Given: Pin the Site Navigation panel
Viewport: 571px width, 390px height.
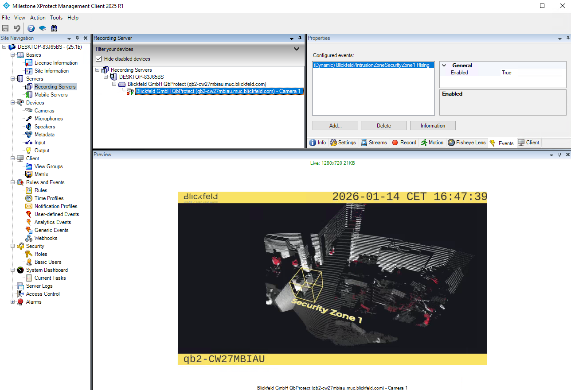Looking at the screenshot, I should coord(78,39).
